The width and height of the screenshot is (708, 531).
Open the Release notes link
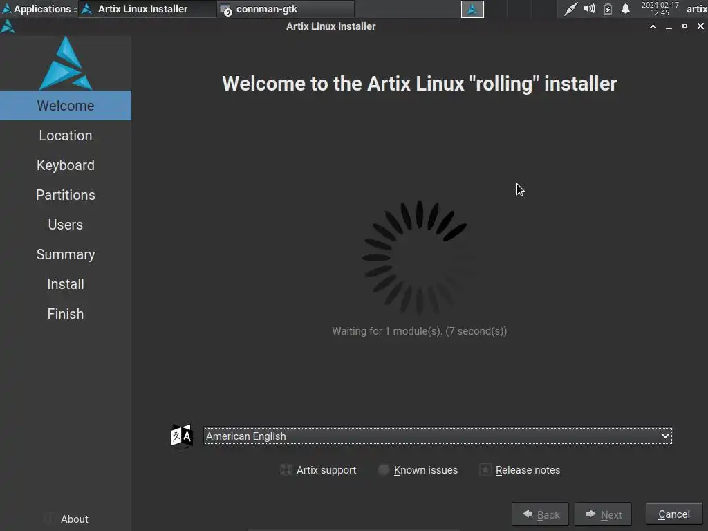point(519,470)
